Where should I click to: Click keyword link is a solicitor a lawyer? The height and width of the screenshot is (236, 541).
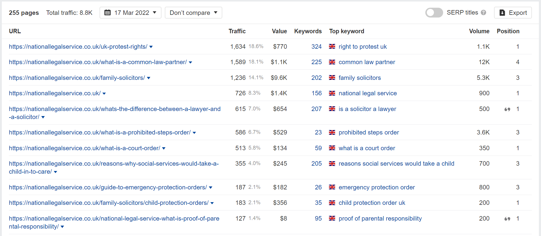click(367, 109)
